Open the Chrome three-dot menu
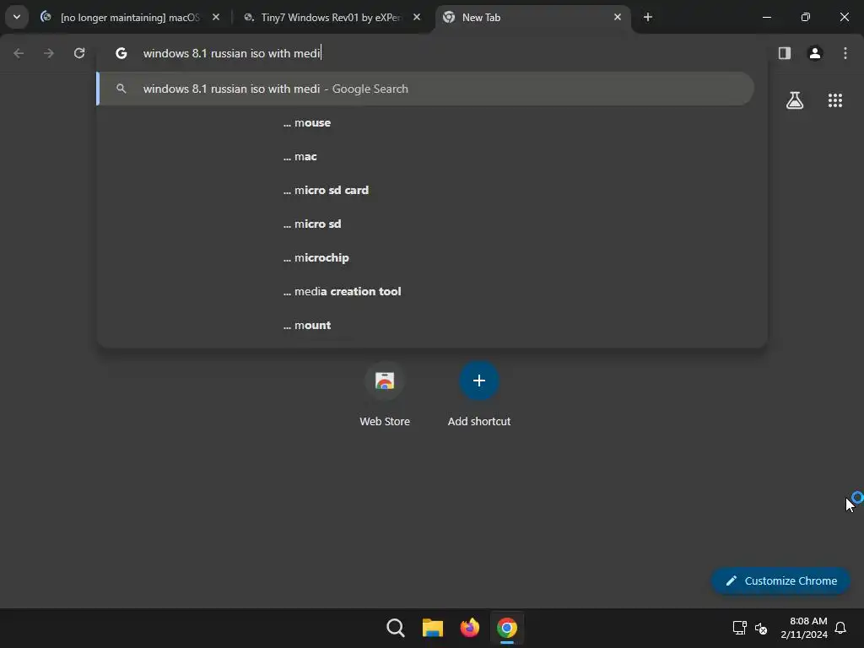Image resolution: width=864 pixels, height=648 pixels. click(845, 53)
